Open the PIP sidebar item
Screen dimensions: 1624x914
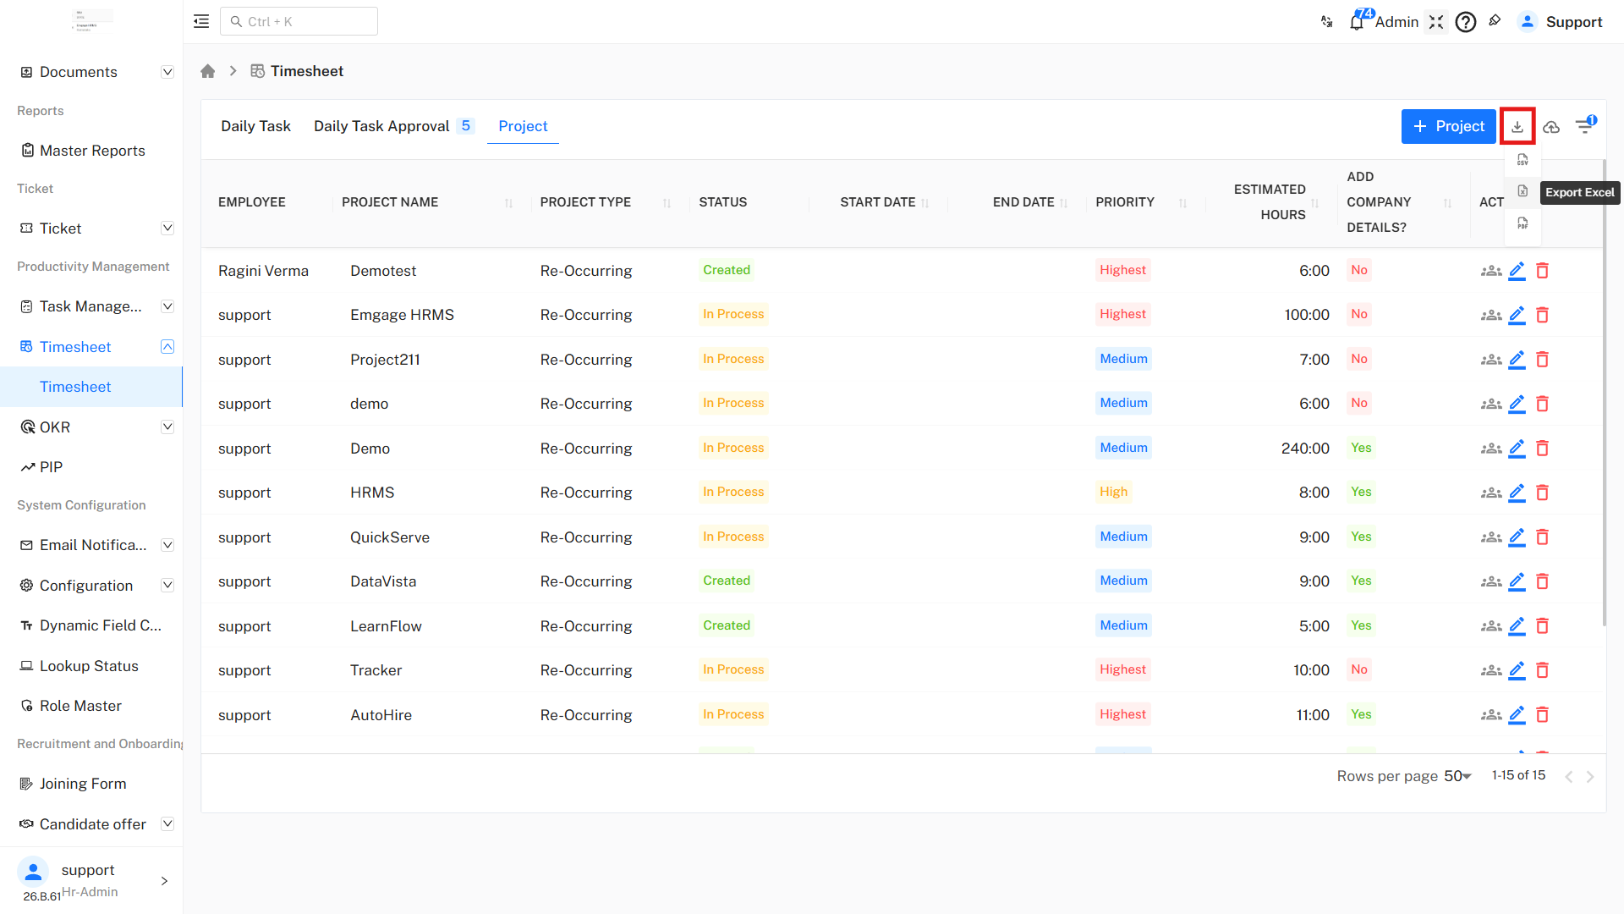tap(51, 467)
